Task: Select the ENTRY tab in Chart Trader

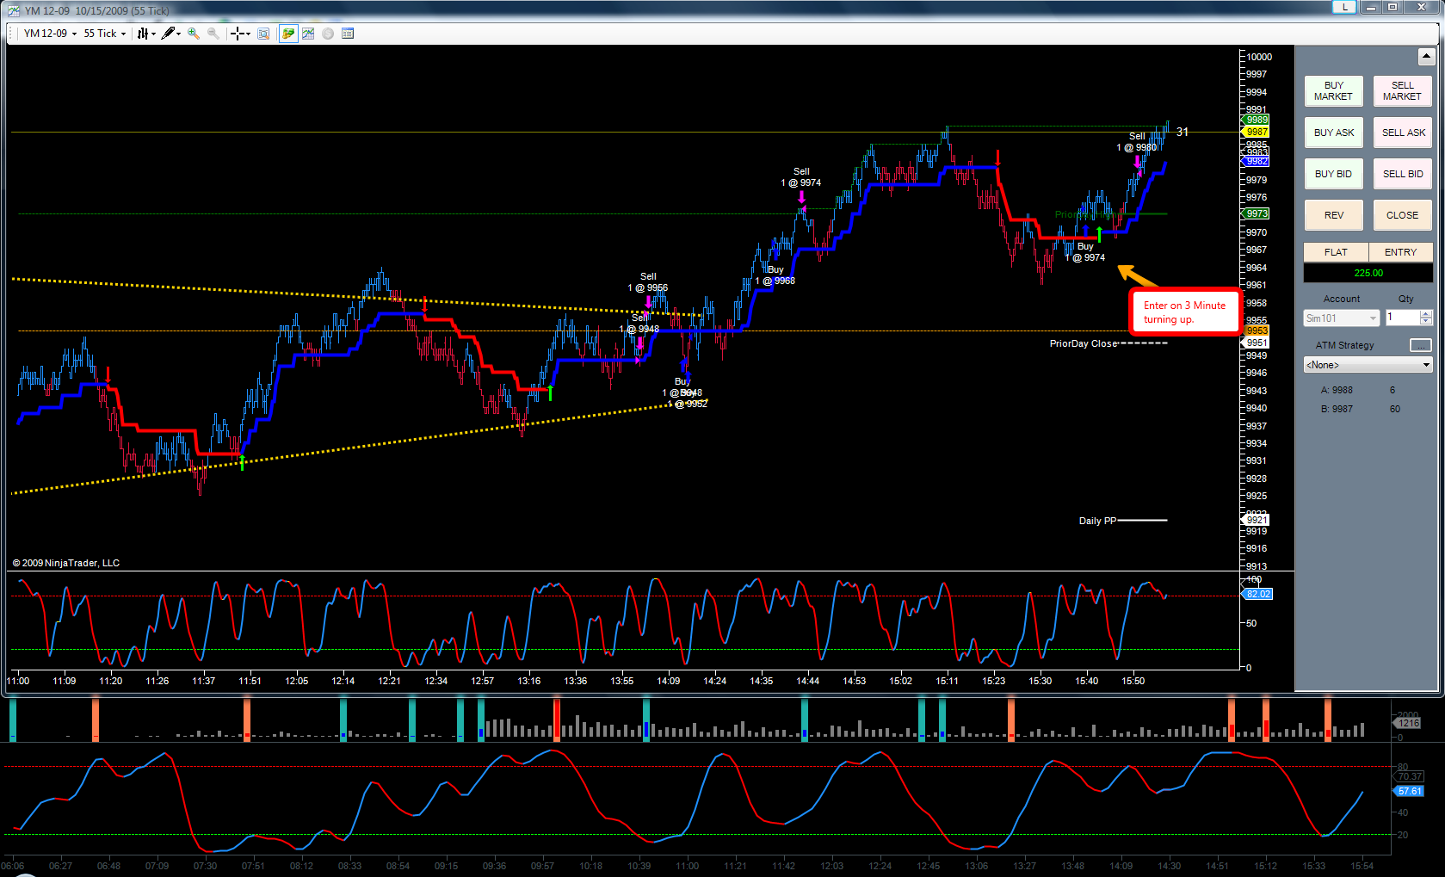Action: pos(1400,252)
